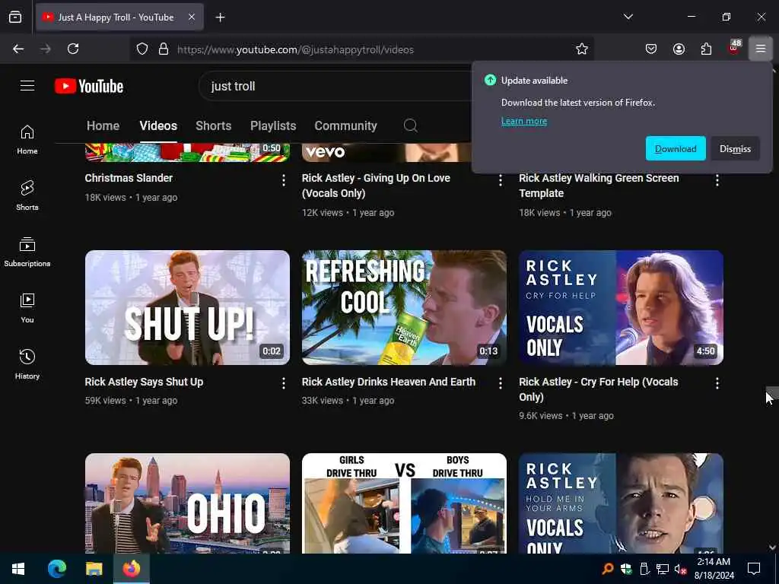779x584 pixels.
Task: Dismiss the Firefox update notification
Action: [735, 148]
